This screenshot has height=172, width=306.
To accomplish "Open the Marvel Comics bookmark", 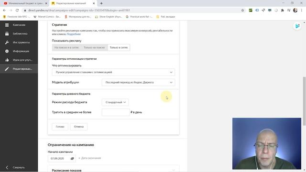I will [47, 17].
